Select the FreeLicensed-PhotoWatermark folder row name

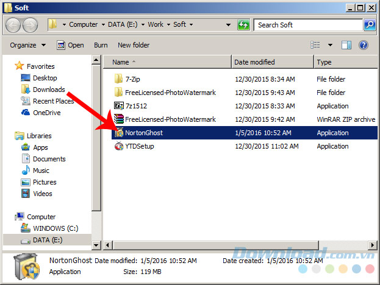coord(170,92)
